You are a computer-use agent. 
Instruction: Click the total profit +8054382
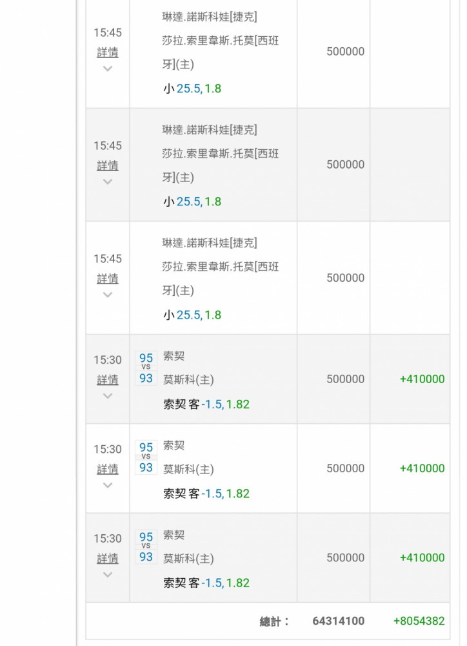pyautogui.click(x=419, y=621)
